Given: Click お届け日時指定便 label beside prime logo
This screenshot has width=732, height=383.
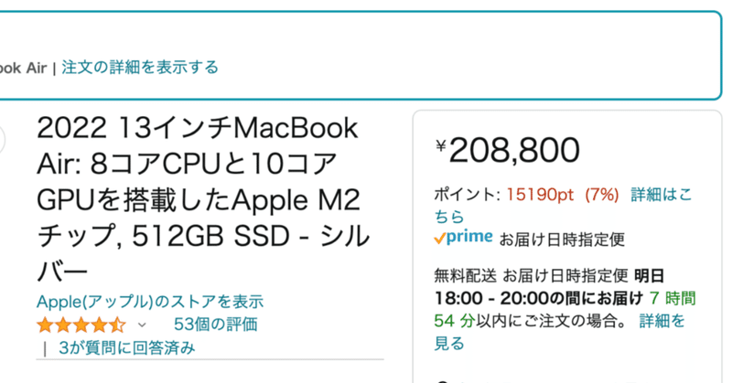Looking at the screenshot, I should [562, 239].
